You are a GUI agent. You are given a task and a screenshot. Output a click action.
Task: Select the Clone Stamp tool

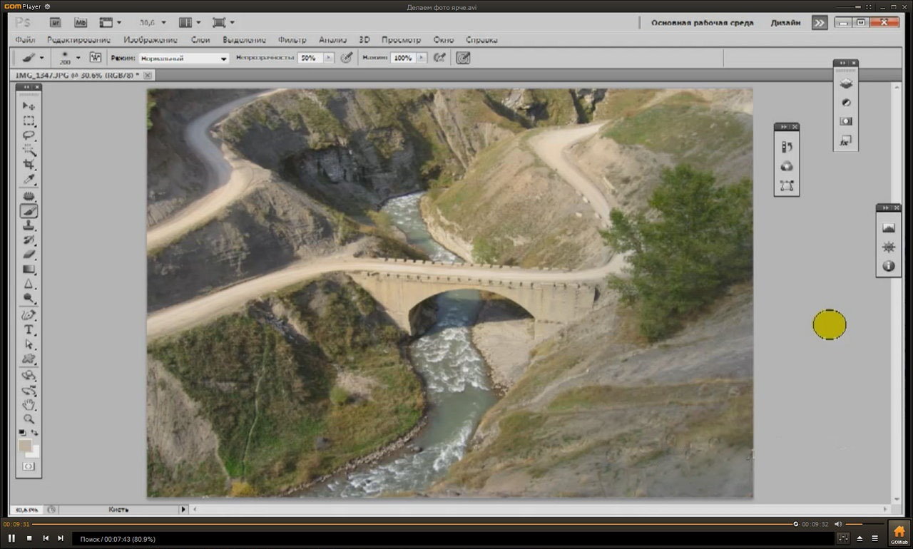click(x=29, y=225)
